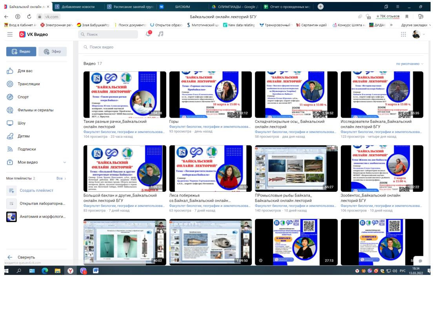Open the Такие разные рачки video thumbnail
Image resolution: width=440 pixels, height=311 pixels.
(125, 95)
